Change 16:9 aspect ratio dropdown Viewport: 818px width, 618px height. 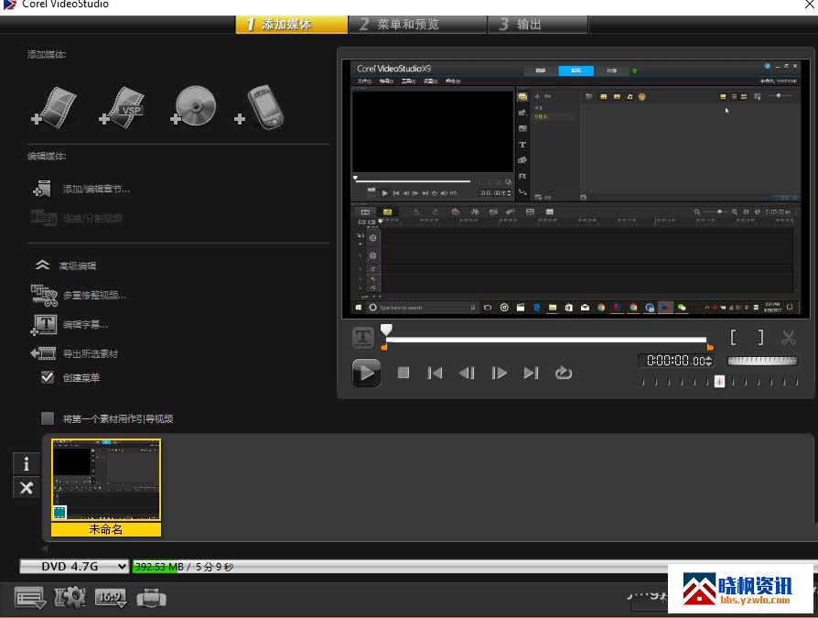click(111, 598)
